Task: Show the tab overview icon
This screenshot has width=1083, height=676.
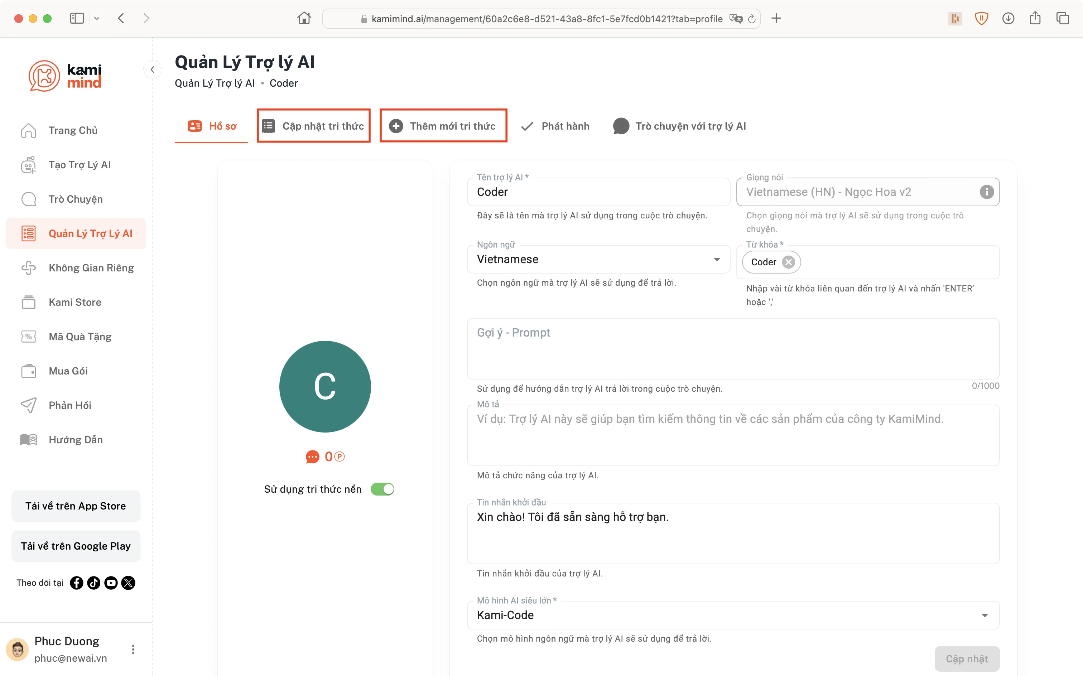Action: (1063, 18)
